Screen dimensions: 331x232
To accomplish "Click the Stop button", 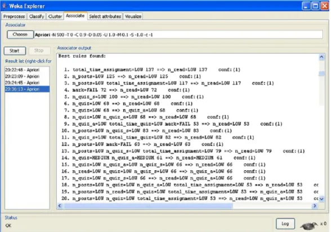I will point(39,51).
